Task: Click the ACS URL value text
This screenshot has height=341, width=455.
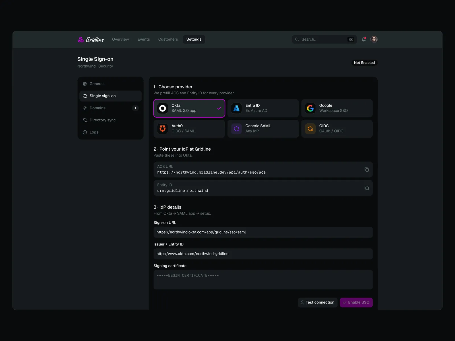Action: (x=212, y=172)
